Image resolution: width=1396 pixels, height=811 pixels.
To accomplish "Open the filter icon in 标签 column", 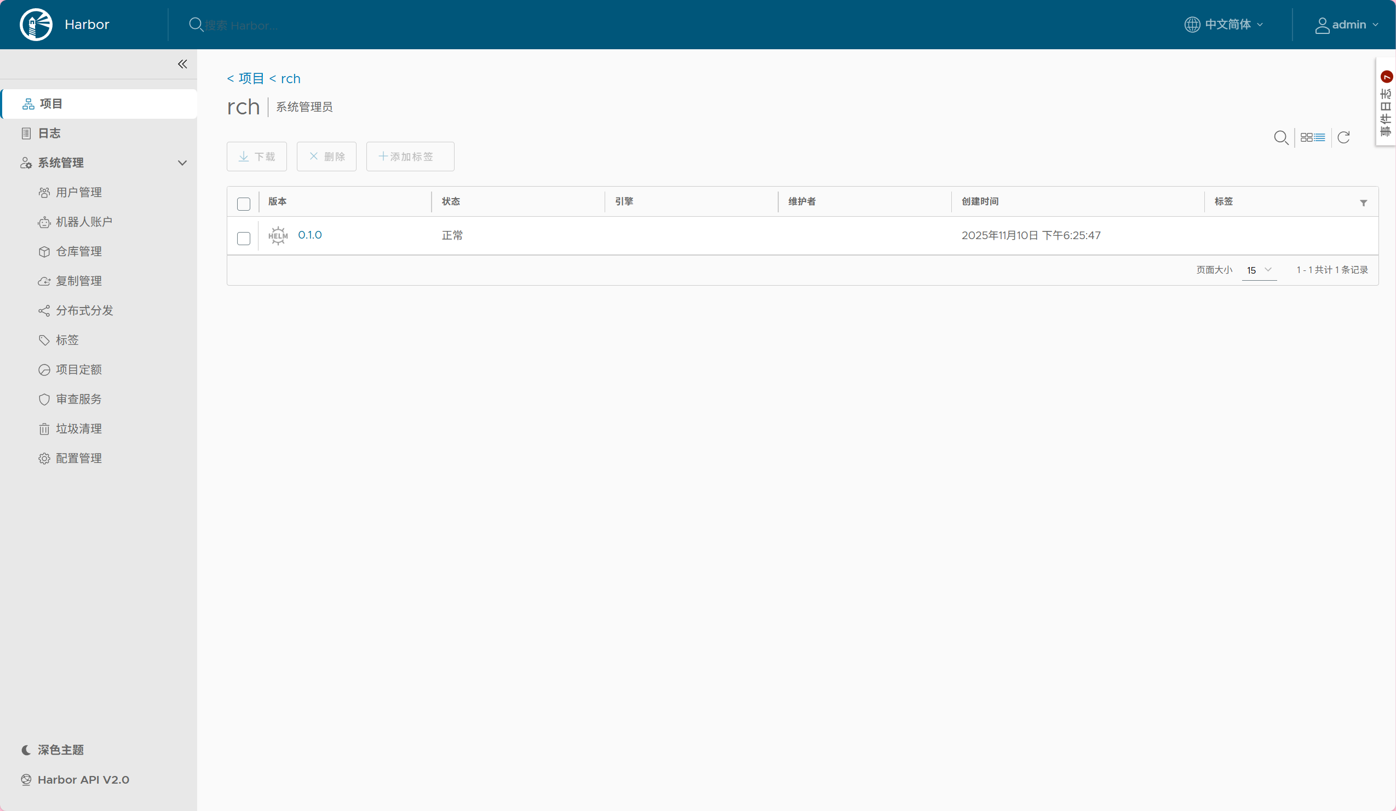I will tap(1363, 203).
